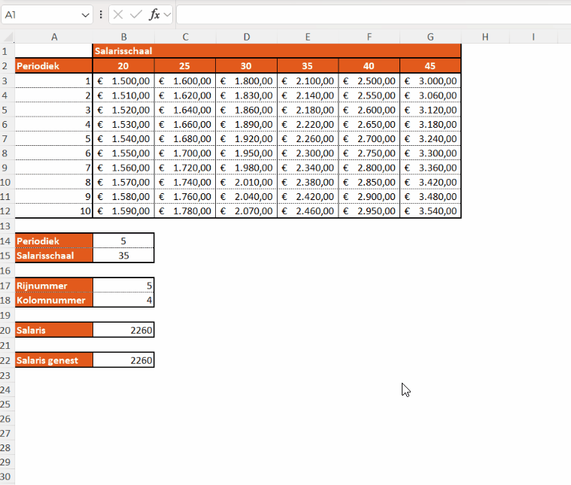The height and width of the screenshot is (485, 571).
Task: Click the salary scale header 30
Action: click(247, 66)
